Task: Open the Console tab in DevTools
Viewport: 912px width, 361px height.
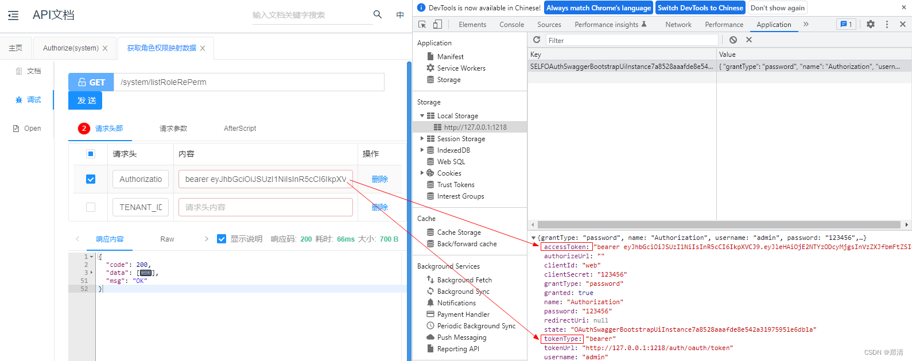Action: coord(512,25)
